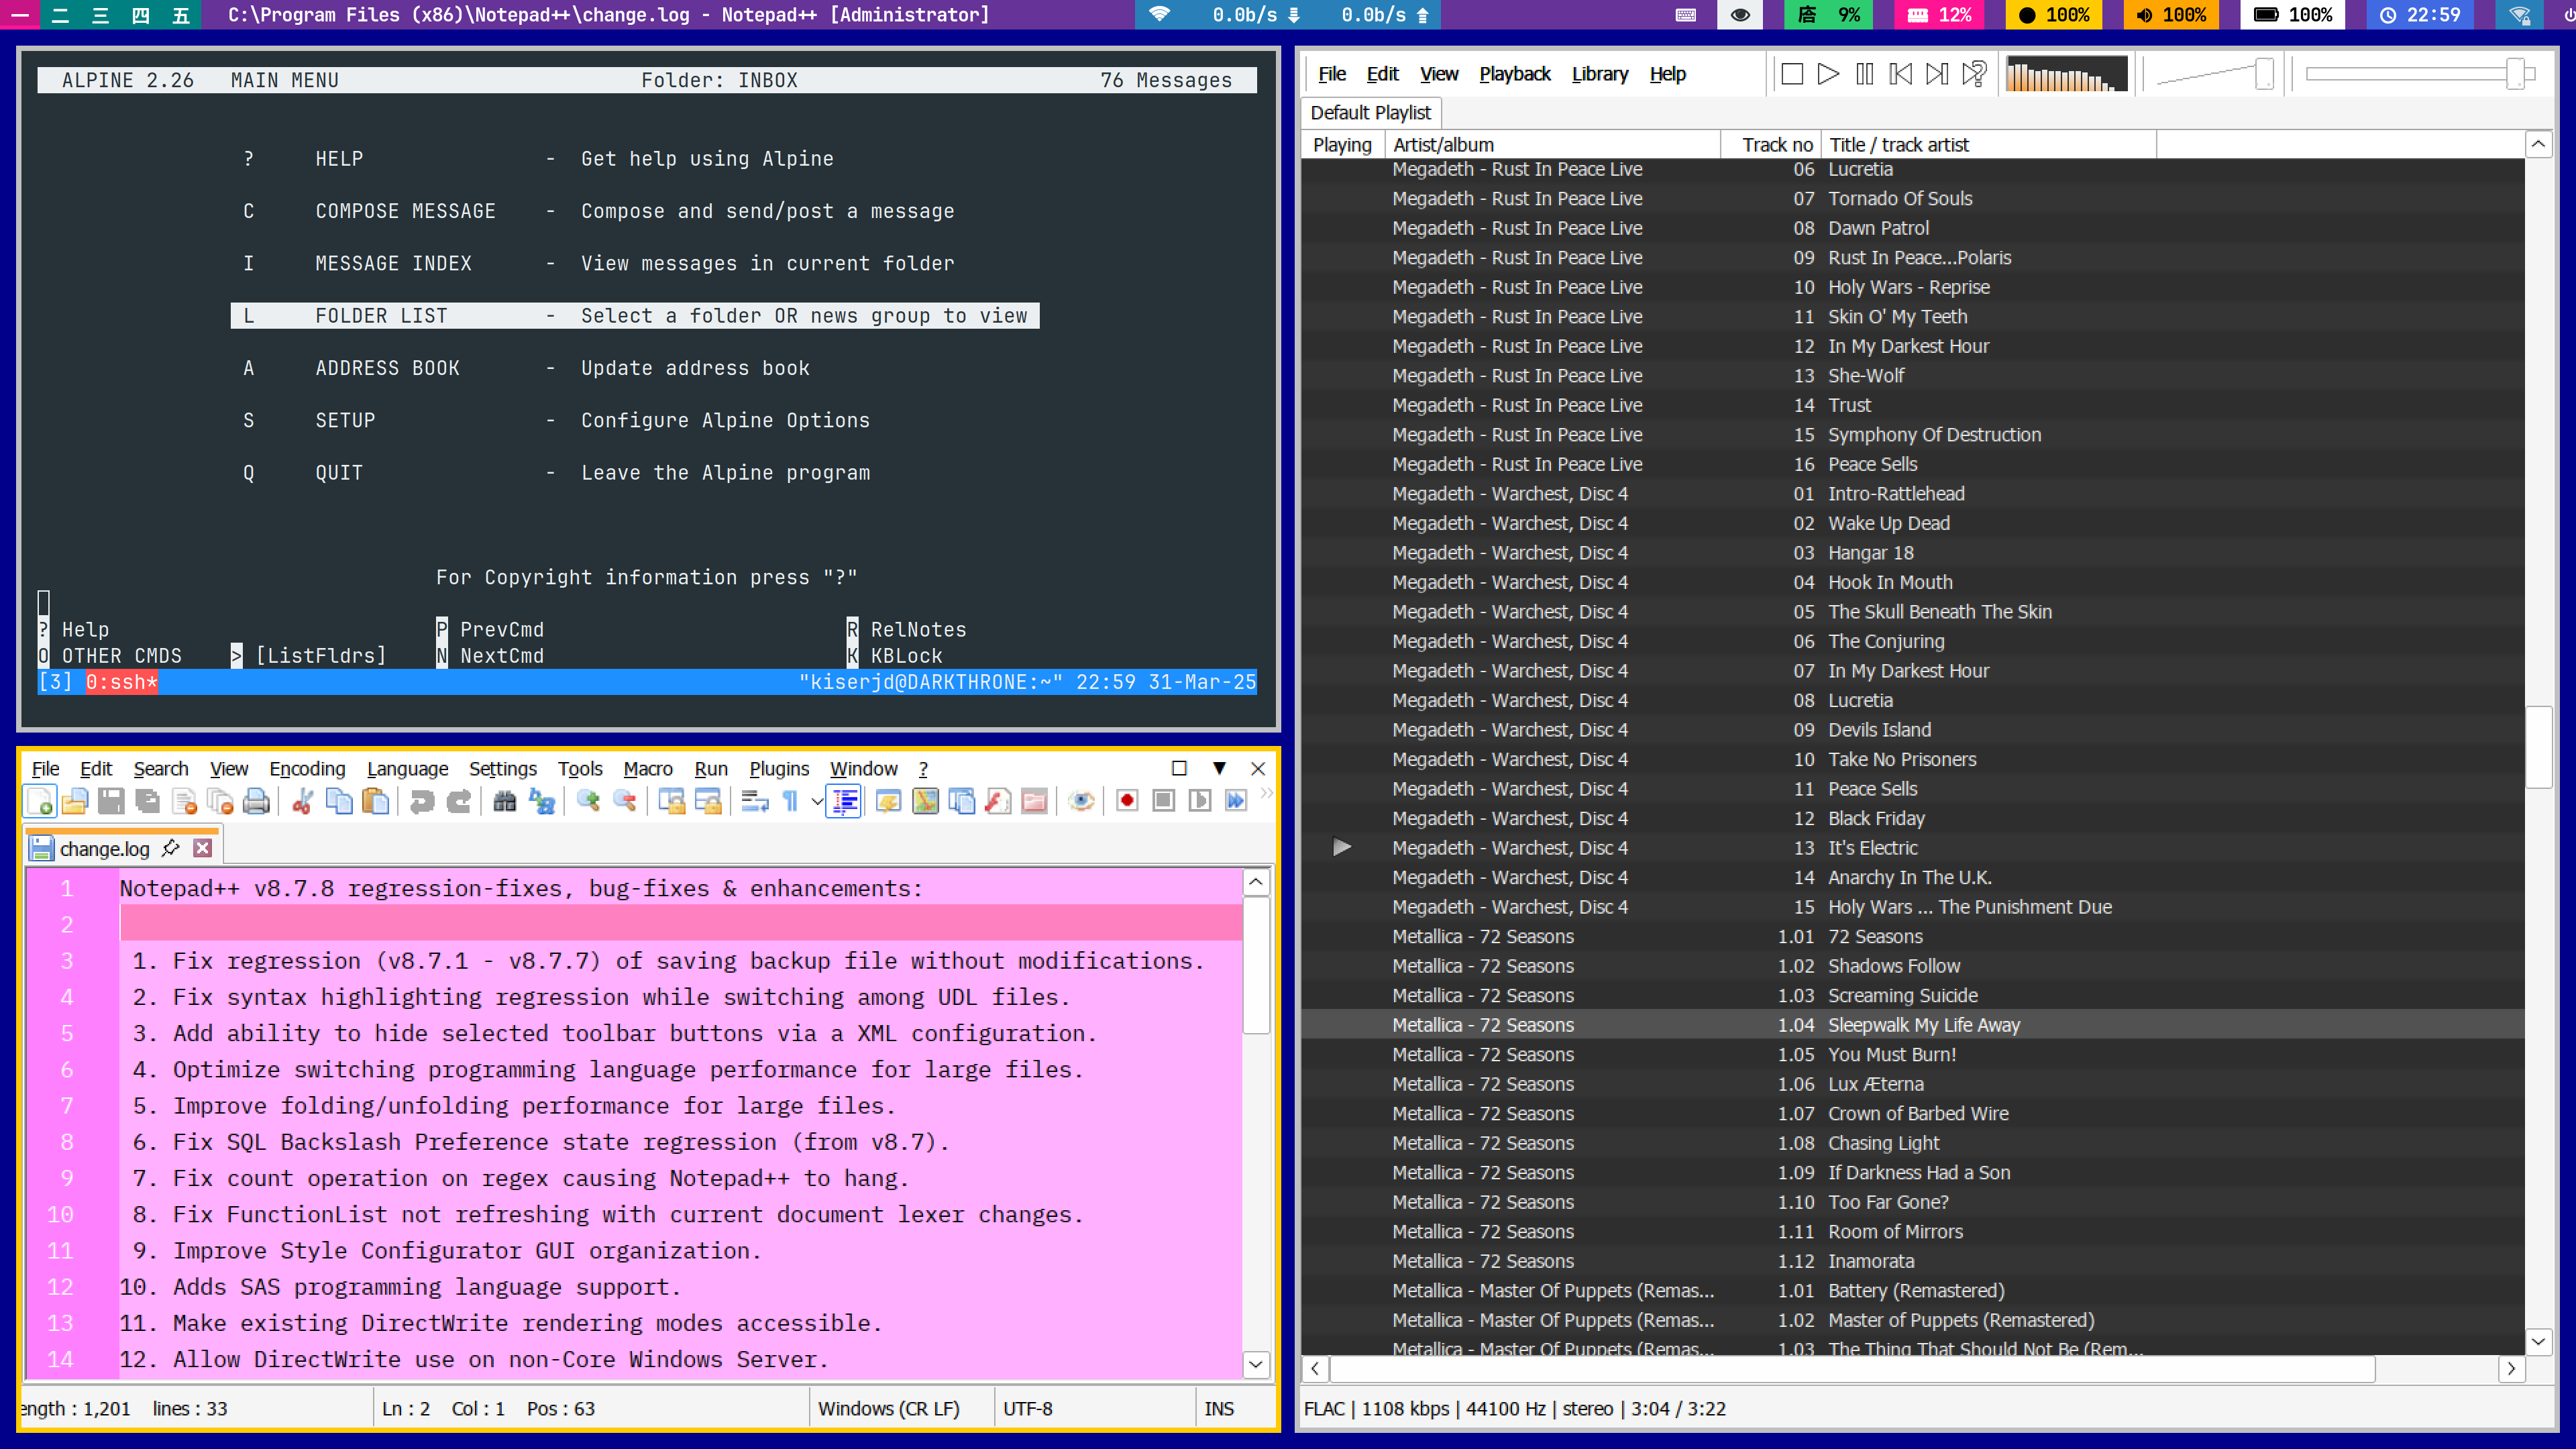Viewport: 2576px width, 1449px height.
Task: Open the Macro menu in Notepad++
Action: click(x=648, y=768)
